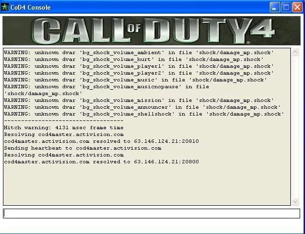This screenshot has height=234, width=305.
Task: Click the 'bg_shock_volume_mission' warning line
Action: click(x=139, y=100)
